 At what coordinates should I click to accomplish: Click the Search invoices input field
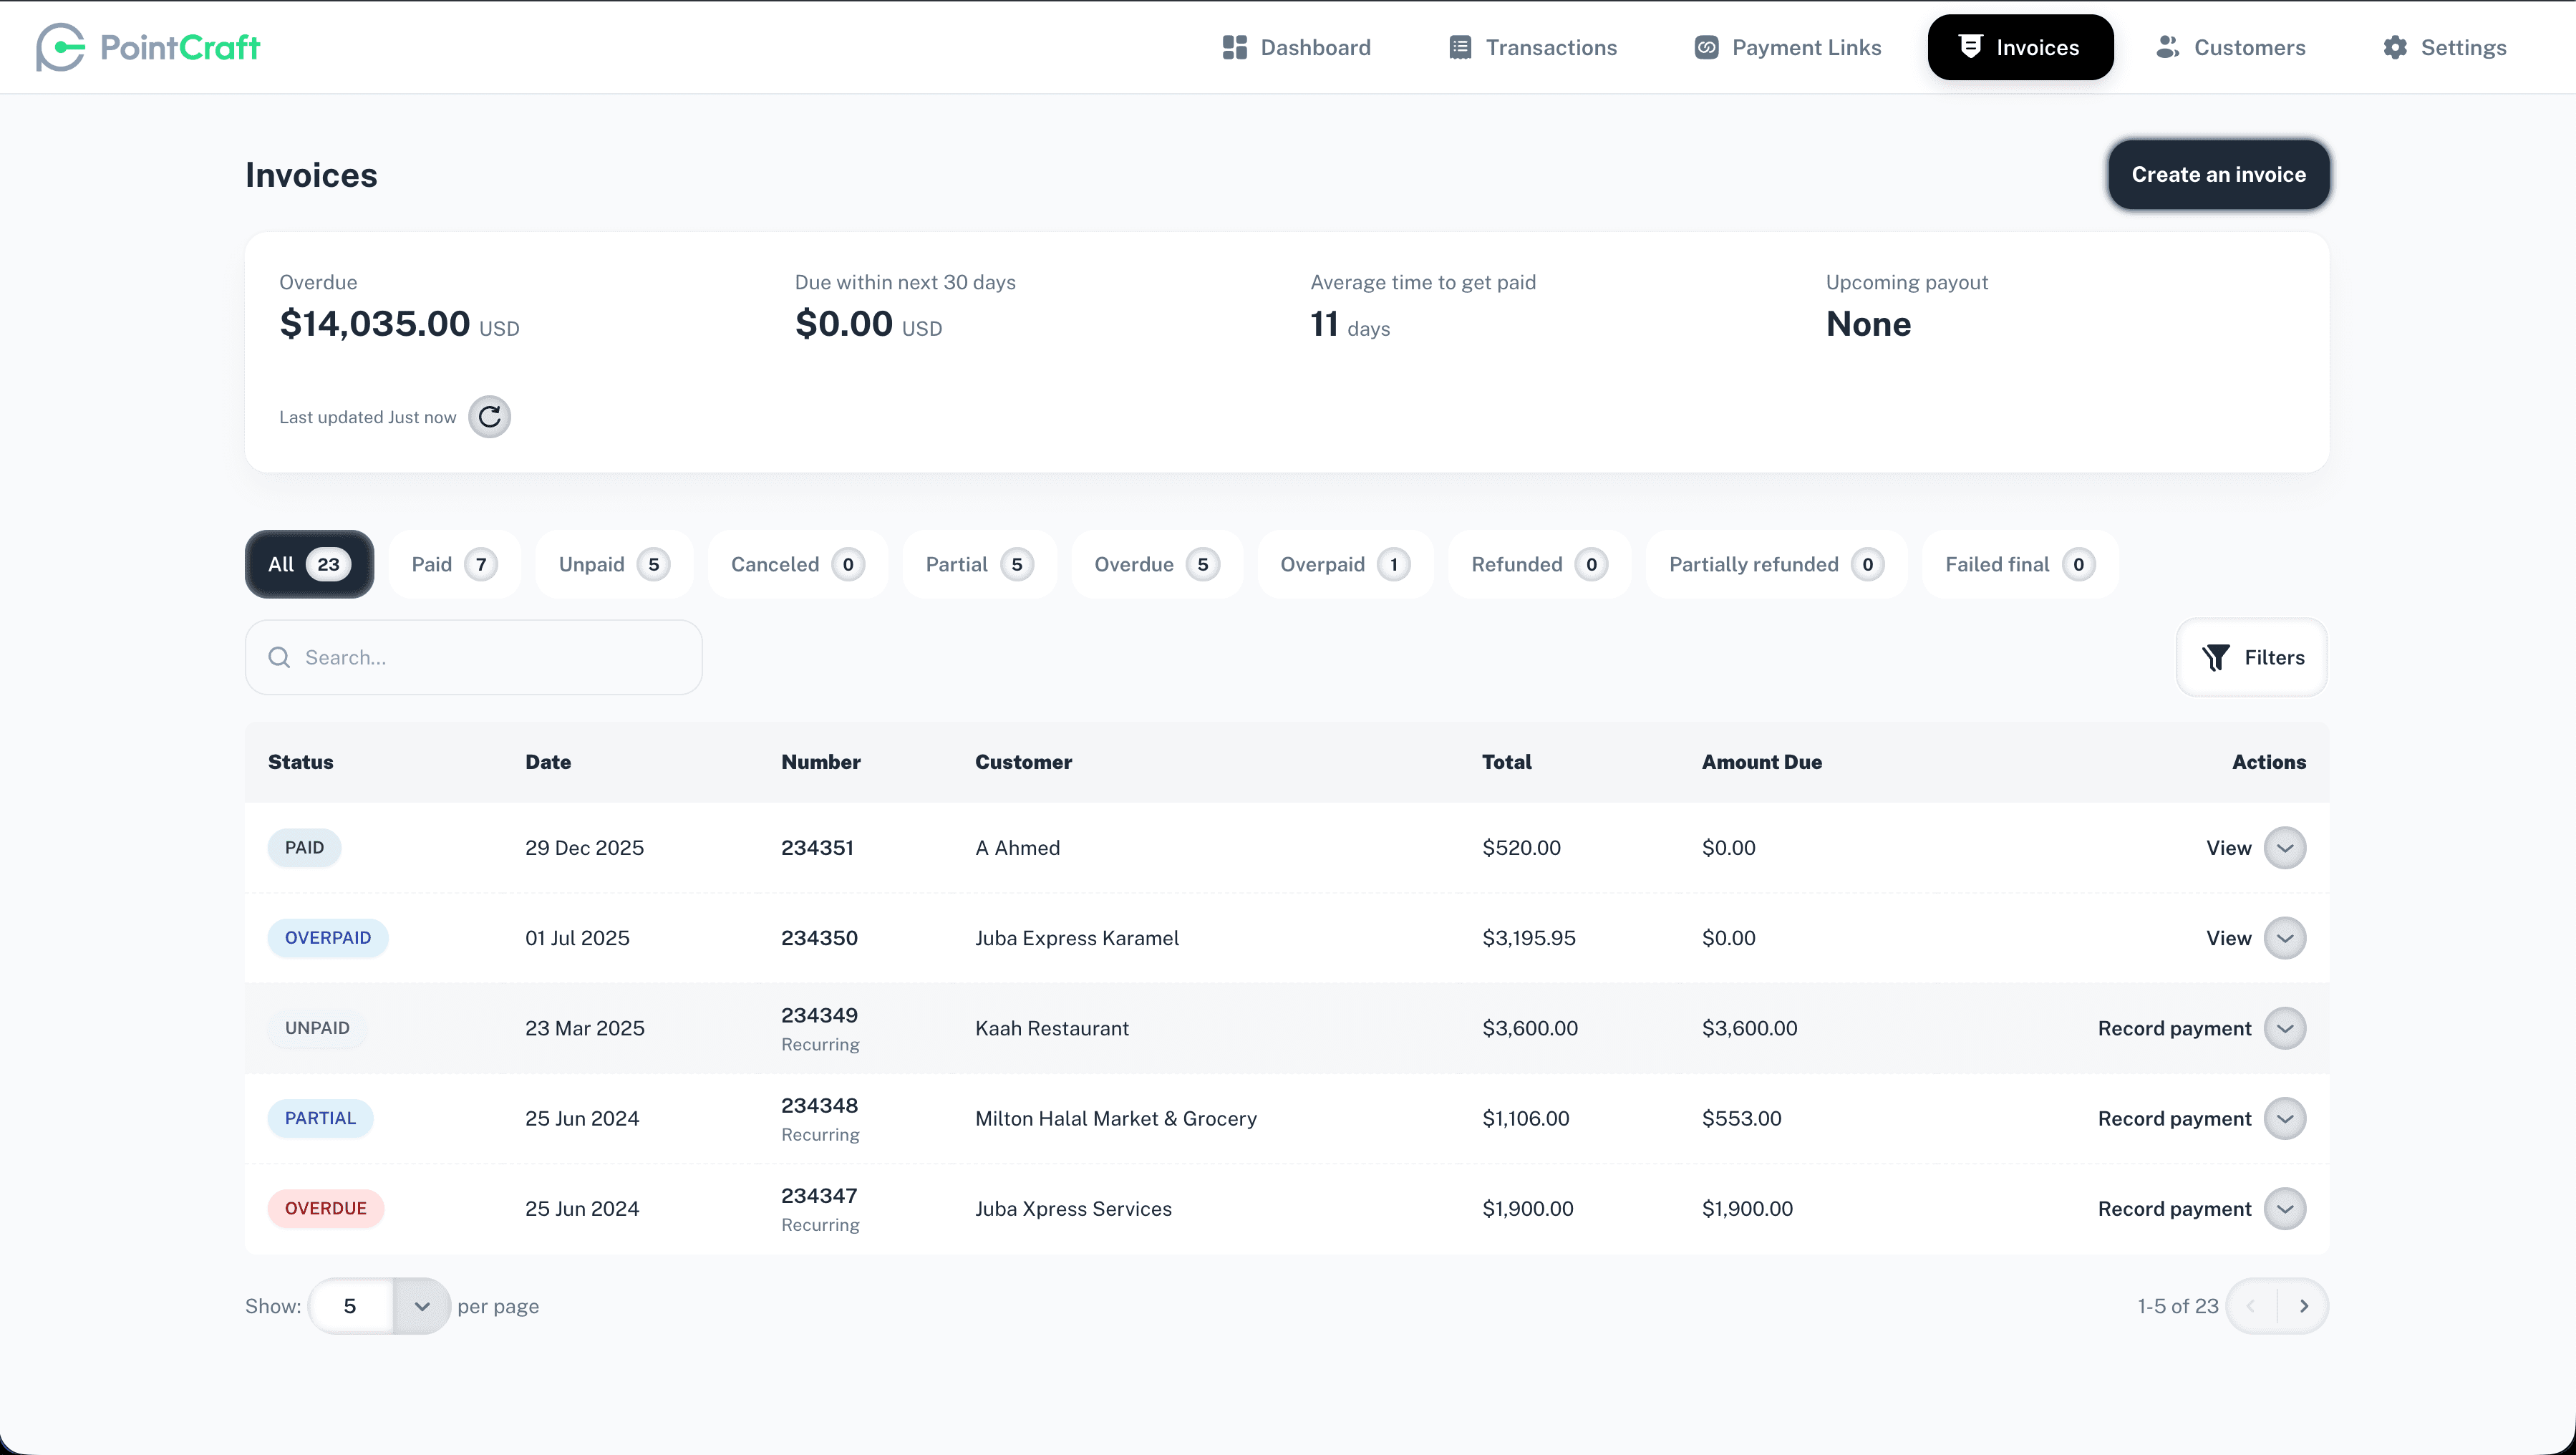click(473, 657)
